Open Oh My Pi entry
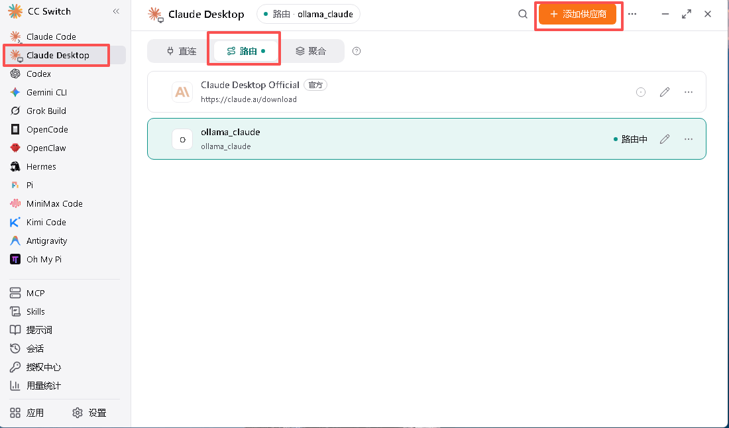Screen dimensions: 729x428 [44, 260]
